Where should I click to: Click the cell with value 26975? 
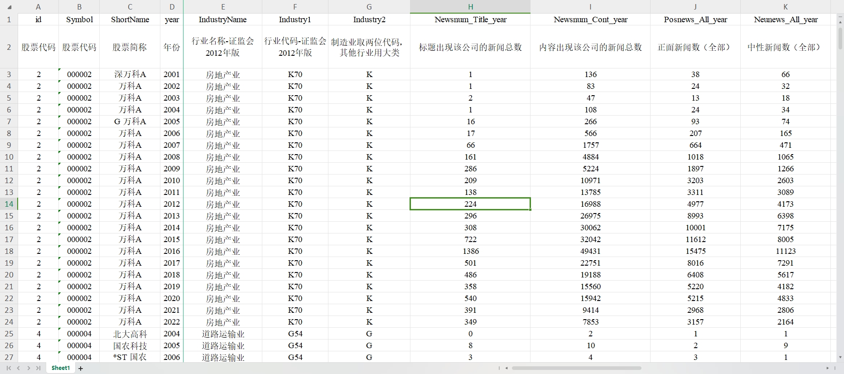click(590, 216)
